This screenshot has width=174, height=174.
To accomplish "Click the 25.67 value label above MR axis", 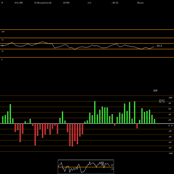I will 162,100.
